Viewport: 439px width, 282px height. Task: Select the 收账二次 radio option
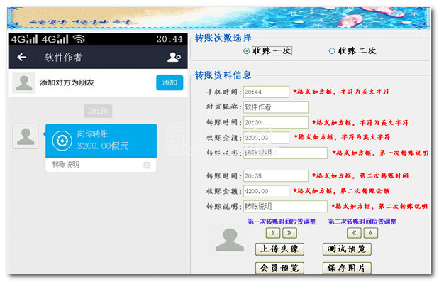coord(332,51)
